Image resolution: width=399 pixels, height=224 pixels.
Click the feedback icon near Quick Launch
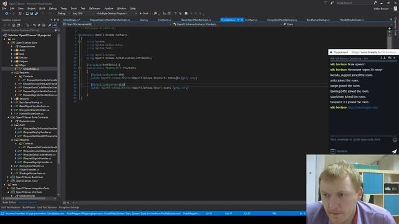coord(332,2)
